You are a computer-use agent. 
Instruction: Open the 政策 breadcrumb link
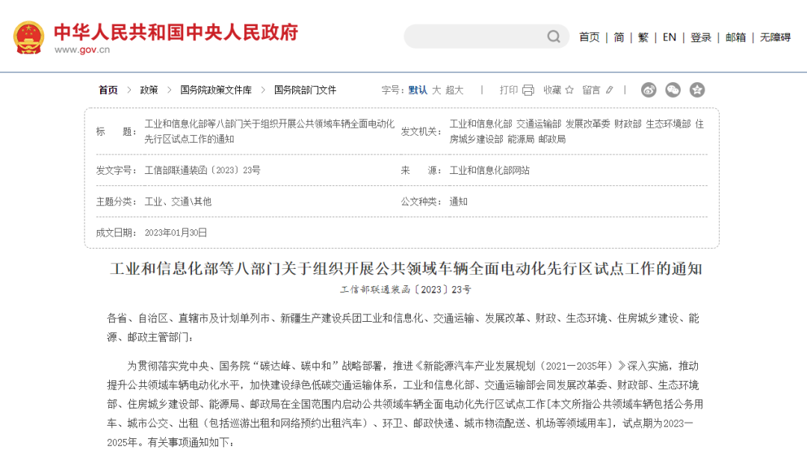coord(150,90)
